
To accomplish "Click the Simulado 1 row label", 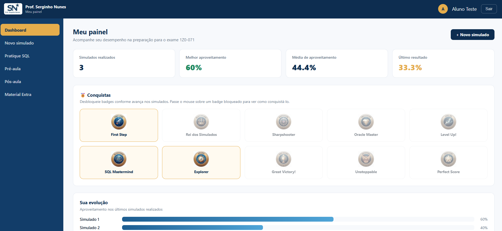I will coord(89,219).
